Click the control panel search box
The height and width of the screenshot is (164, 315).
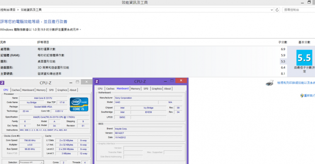298,10
